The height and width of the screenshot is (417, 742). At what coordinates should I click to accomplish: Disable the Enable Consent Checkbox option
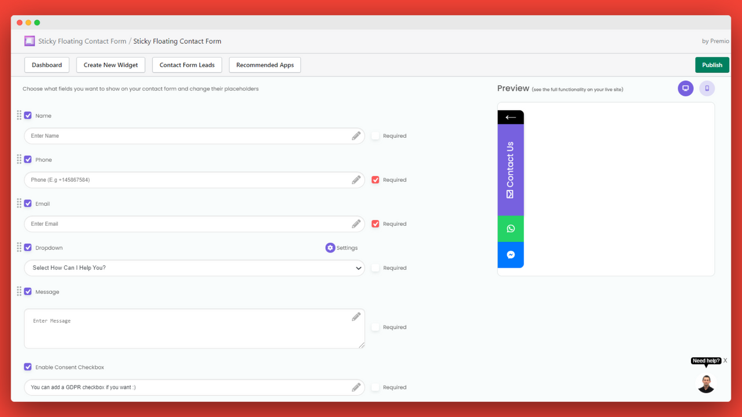[x=27, y=367]
